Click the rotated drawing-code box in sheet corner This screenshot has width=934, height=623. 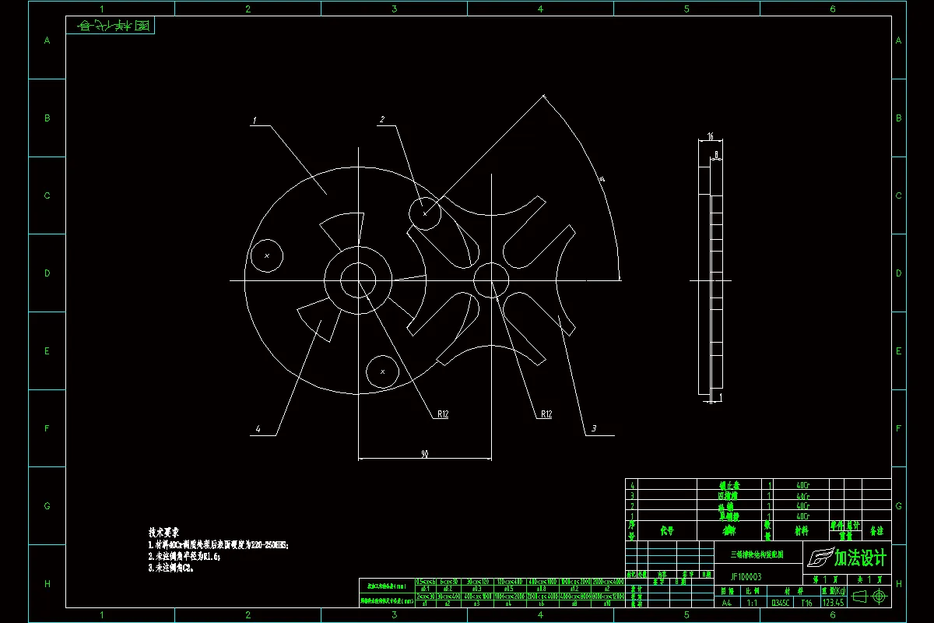[x=110, y=26]
